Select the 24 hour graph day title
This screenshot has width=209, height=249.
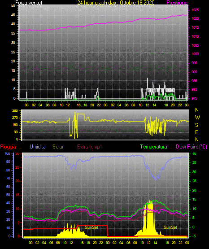click(x=116, y=3)
